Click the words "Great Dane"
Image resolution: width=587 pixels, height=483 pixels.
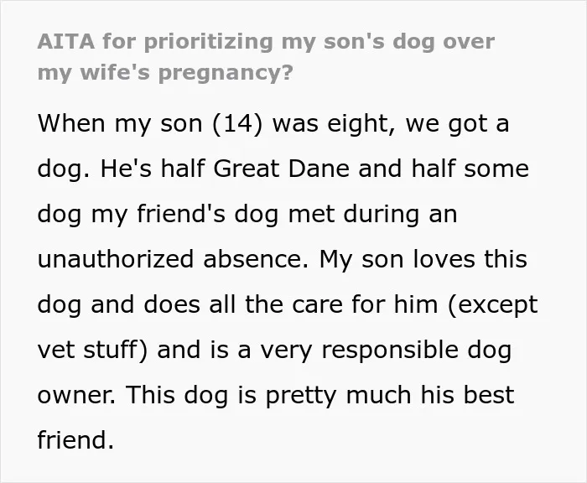click(281, 169)
